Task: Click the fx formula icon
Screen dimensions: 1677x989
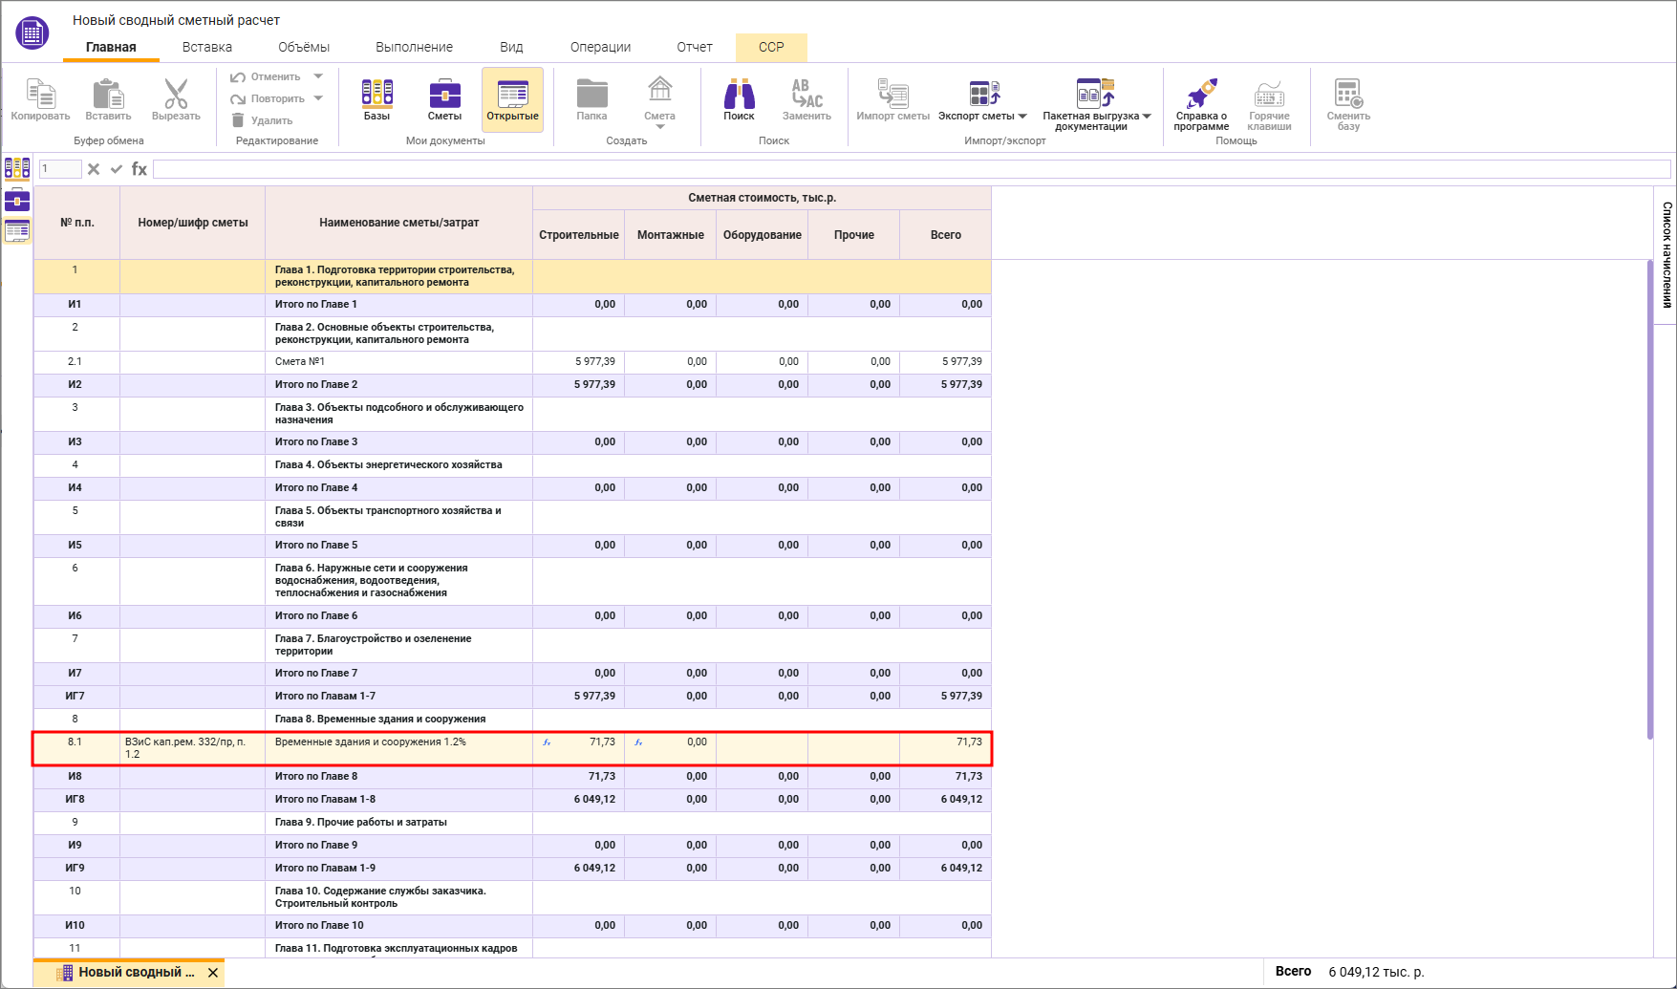Action: point(140,169)
